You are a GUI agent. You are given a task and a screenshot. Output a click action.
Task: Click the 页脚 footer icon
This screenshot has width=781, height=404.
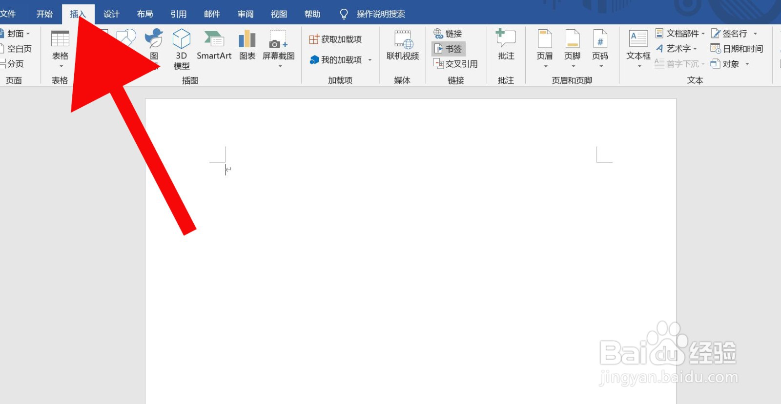click(573, 39)
